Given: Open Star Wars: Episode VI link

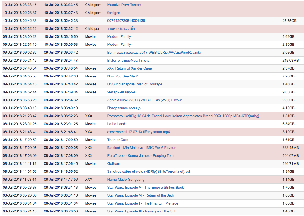Looking at the screenshot, I should (140, 195).
